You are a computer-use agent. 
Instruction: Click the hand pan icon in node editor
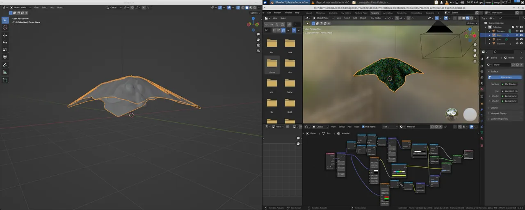(x=298, y=144)
